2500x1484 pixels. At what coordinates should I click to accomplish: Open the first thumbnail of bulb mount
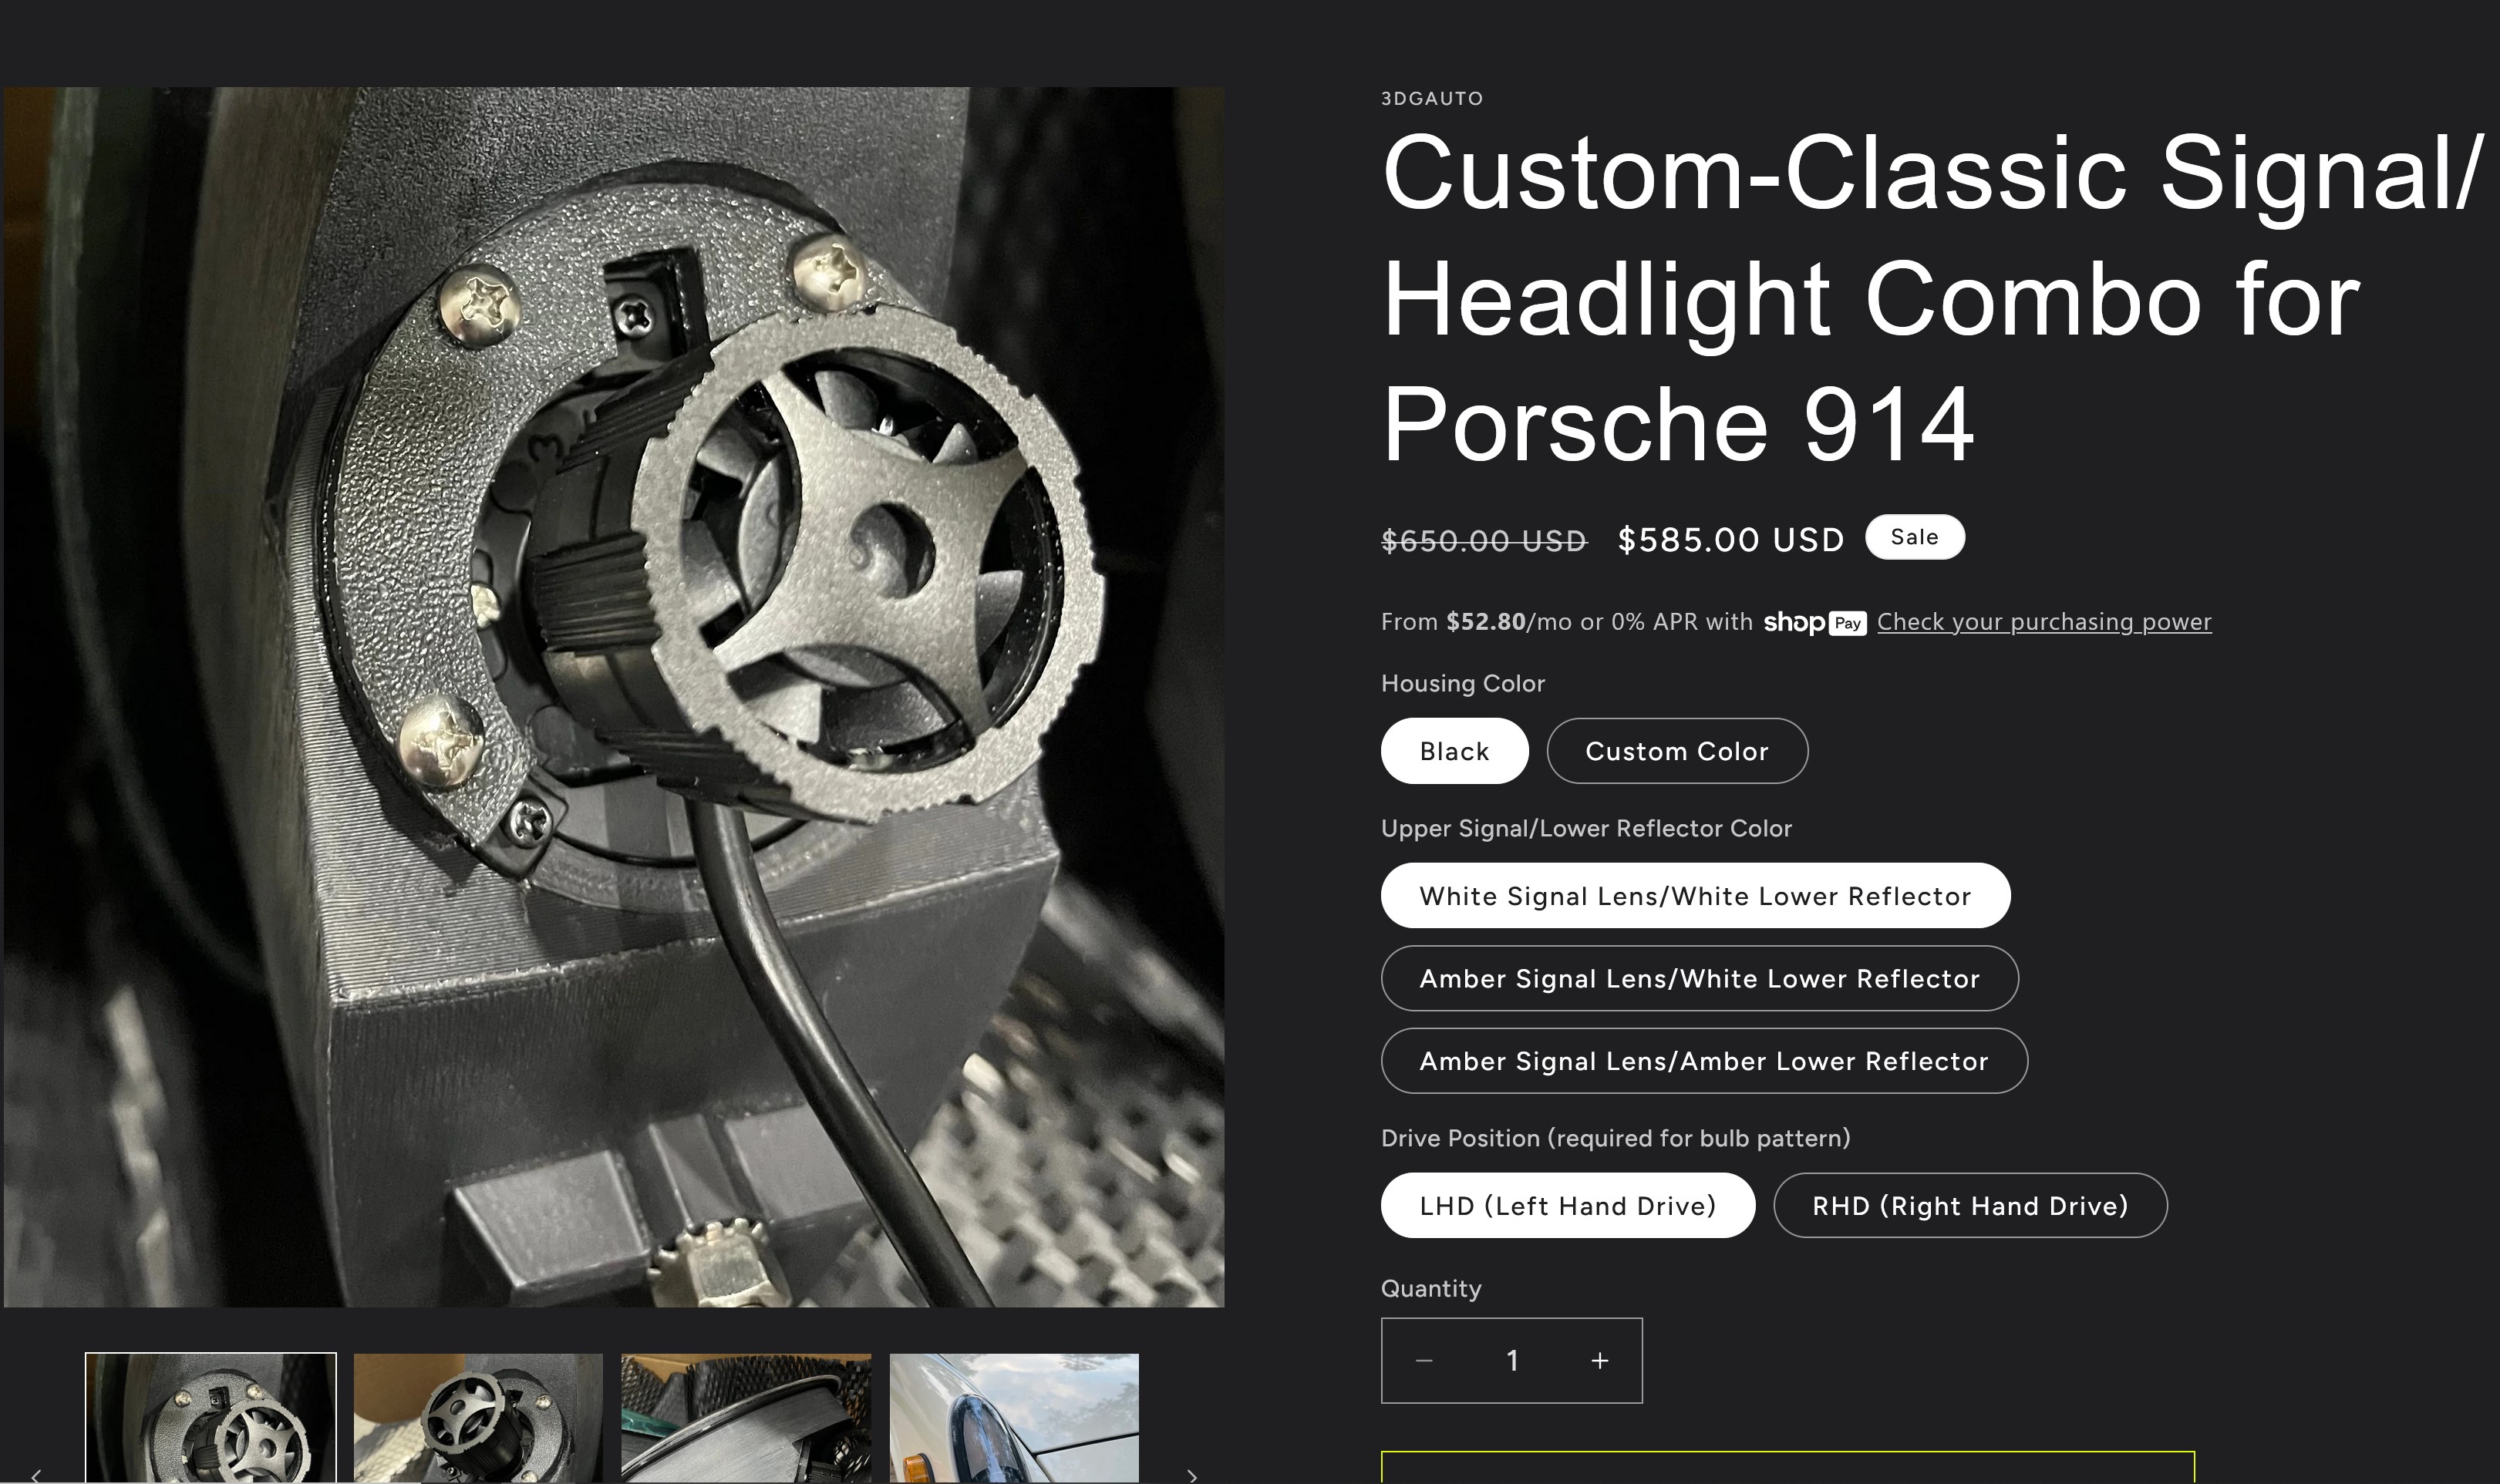[211, 1418]
